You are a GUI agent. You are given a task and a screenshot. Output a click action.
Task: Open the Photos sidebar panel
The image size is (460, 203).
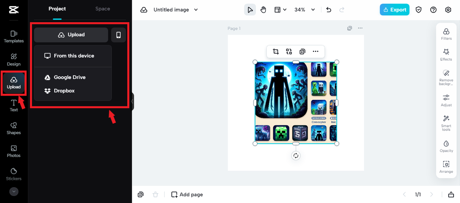tap(14, 151)
